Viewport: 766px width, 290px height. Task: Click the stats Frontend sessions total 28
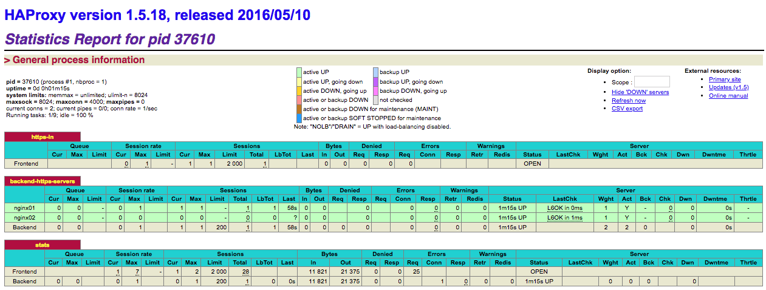(x=245, y=272)
